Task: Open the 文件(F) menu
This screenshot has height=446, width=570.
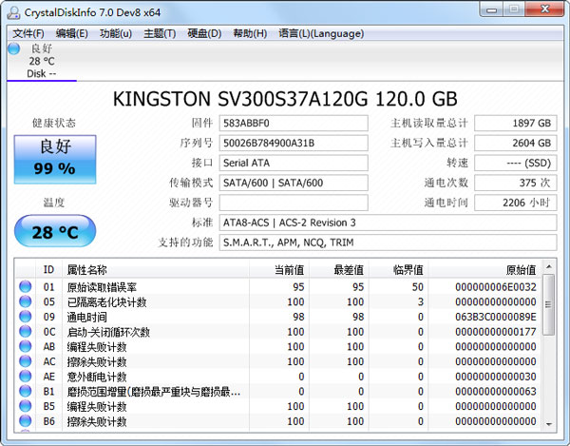Action: pos(28,33)
